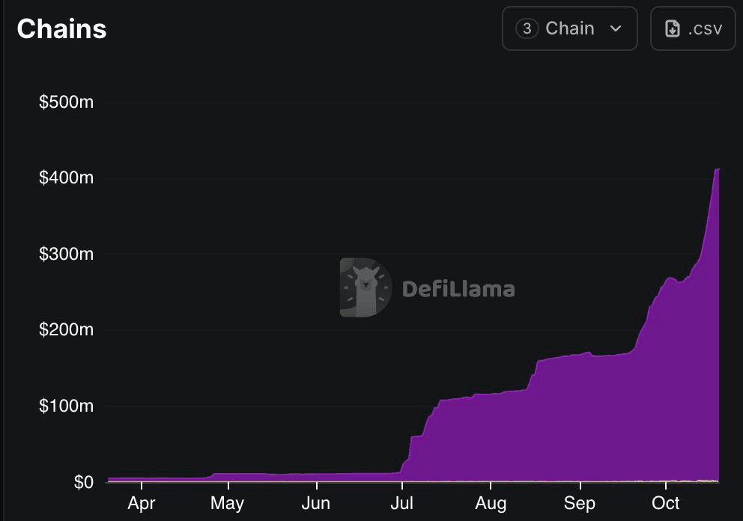Click the May label on the time axis
743x521 pixels.
click(x=227, y=502)
